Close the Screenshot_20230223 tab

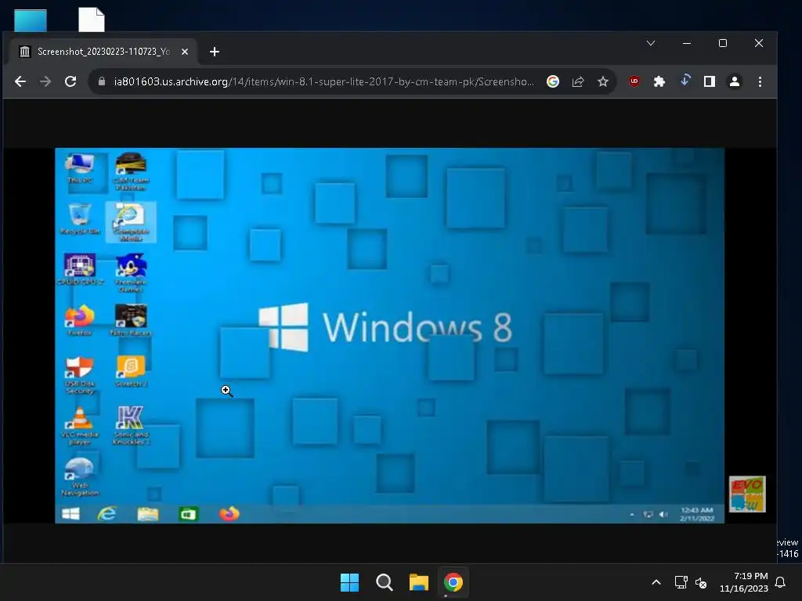point(185,52)
